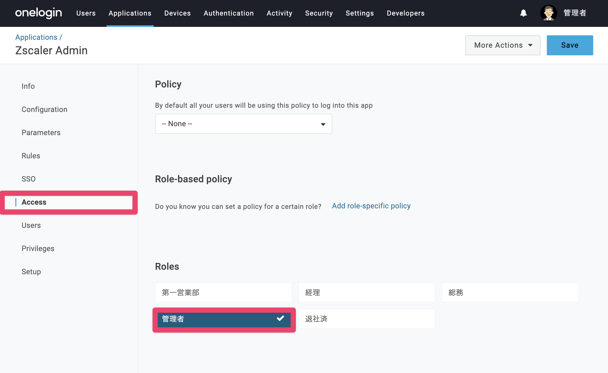Screen dimensions: 608x373
Task: Click Add role-specific policy link
Action: [371, 206]
